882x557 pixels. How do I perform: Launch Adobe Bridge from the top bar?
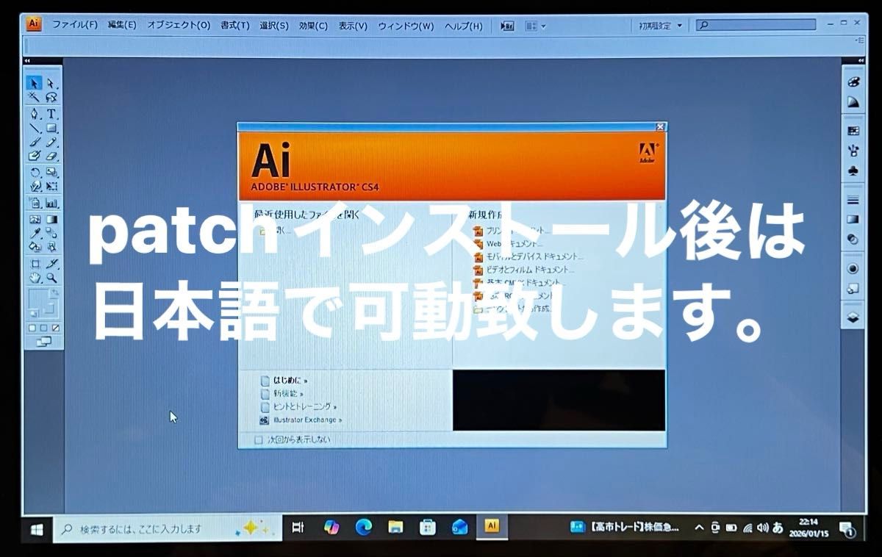click(x=507, y=26)
